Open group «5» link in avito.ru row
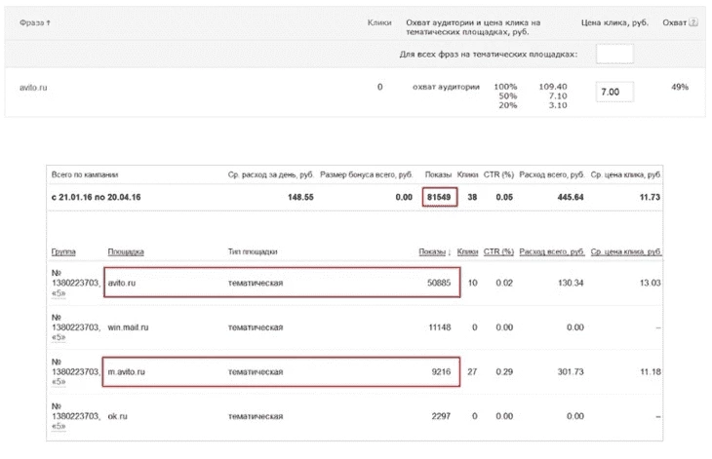 tap(59, 293)
